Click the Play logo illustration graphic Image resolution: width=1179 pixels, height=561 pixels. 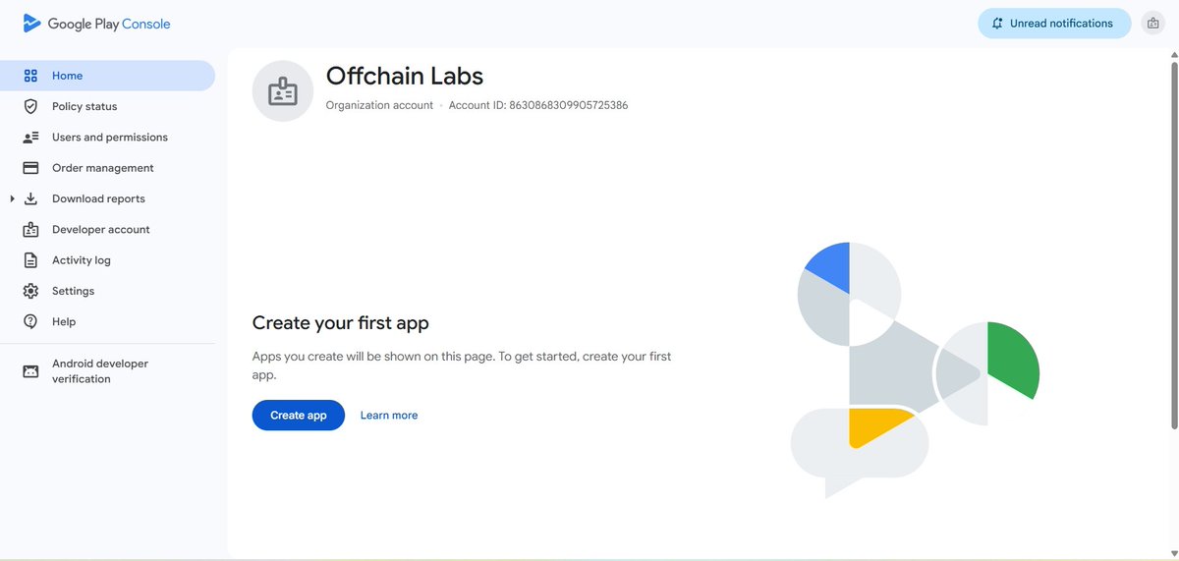point(914,369)
